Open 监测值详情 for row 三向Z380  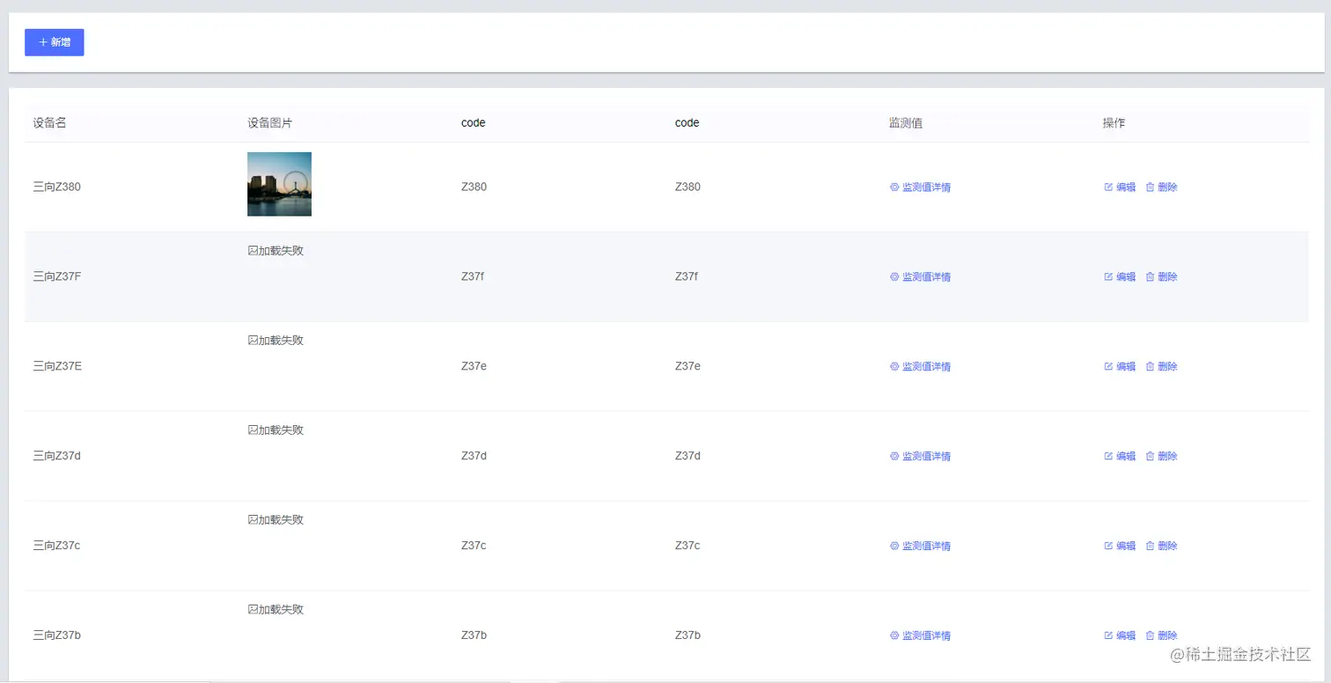click(x=920, y=187)
